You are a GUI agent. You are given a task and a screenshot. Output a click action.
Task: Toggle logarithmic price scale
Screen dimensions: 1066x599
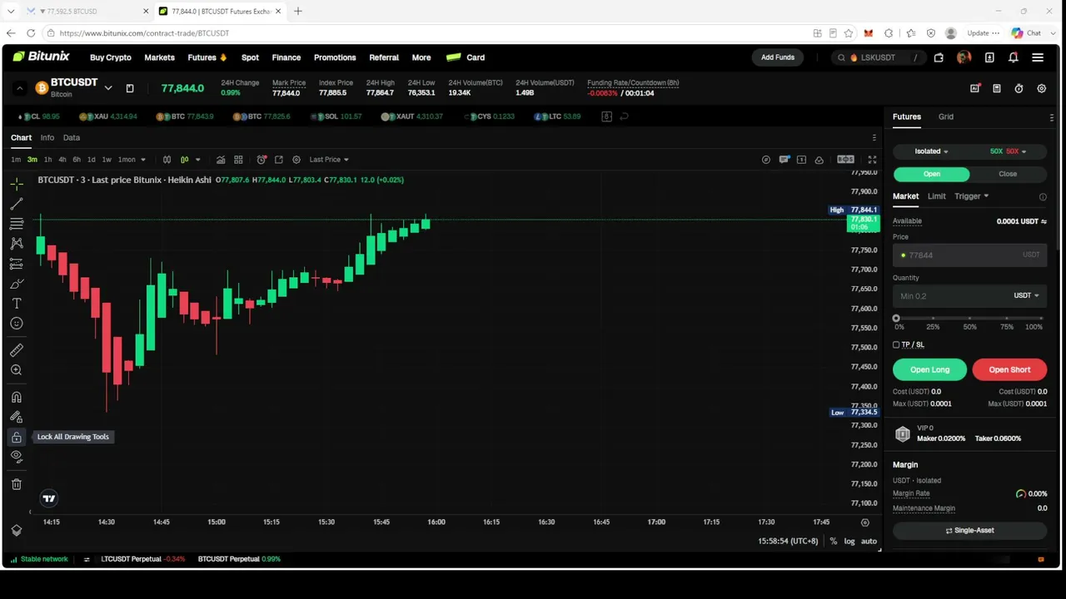click(849, 541)
